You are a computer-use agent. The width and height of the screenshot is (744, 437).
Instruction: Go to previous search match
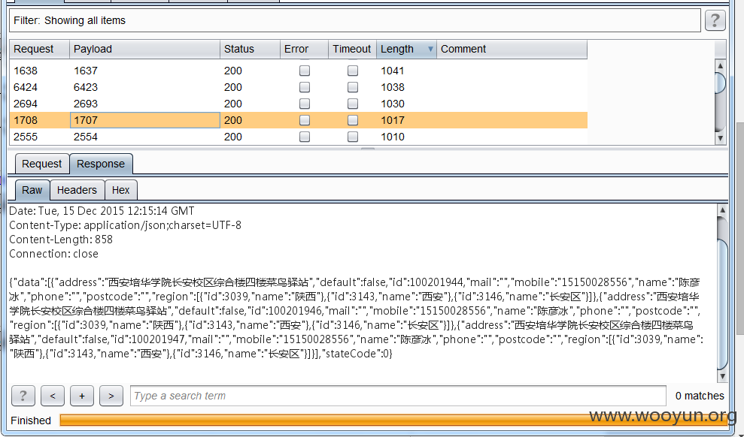click(x=53, y=396)
